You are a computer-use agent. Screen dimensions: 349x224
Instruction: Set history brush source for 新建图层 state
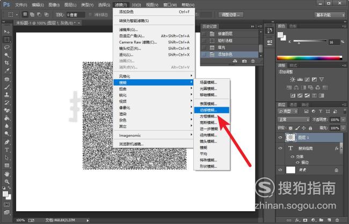(204, 34)
